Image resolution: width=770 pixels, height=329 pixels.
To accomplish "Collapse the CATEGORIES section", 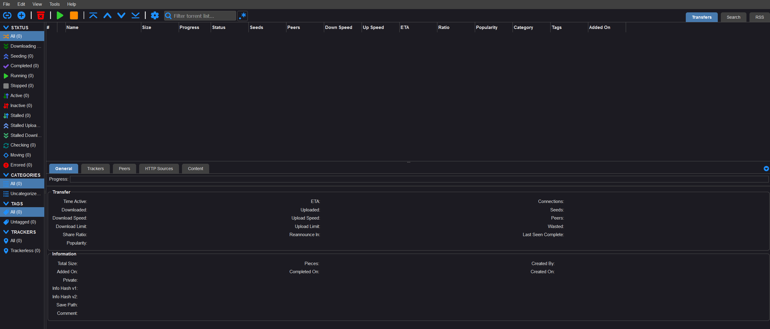I will (6, 175).
